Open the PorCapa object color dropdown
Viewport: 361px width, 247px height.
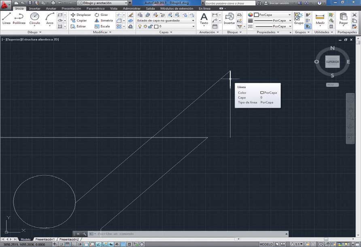click(273, 15)
